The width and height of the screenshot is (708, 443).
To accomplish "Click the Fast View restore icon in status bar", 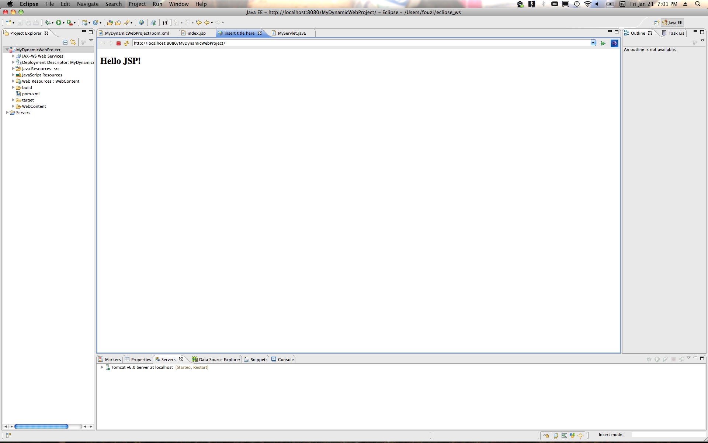I will click(546, 436).
